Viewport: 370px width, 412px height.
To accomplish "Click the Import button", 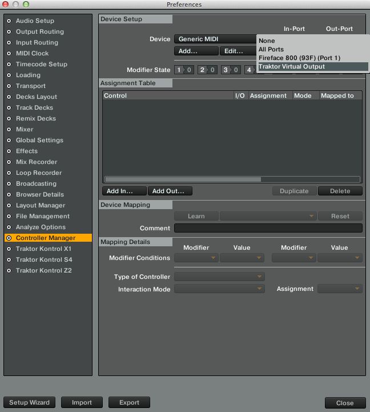I will (82, 402).
